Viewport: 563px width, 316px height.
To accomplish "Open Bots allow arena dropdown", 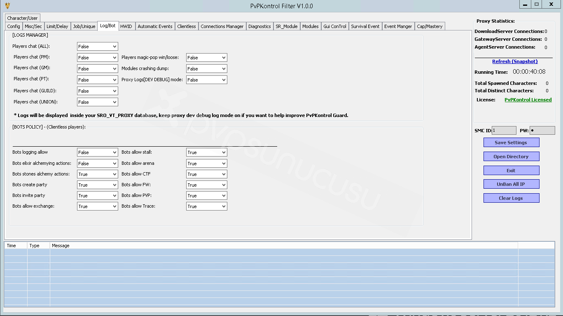I will point(207,164).
